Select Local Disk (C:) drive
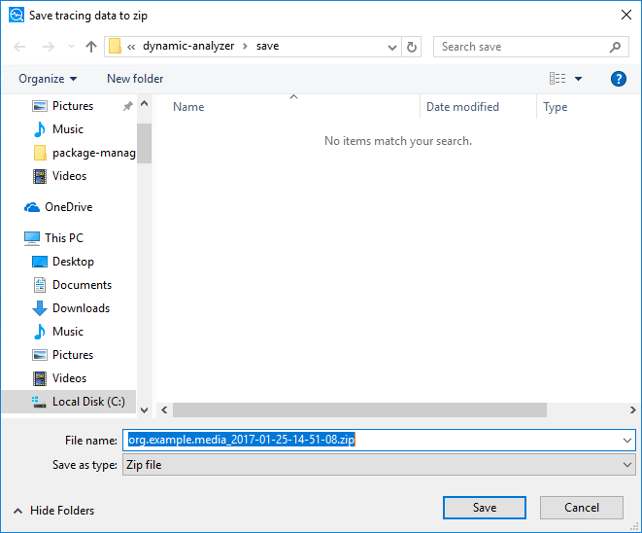Viewport: 642px width, 533px height. pyautogui.click(x=88, y=402)
